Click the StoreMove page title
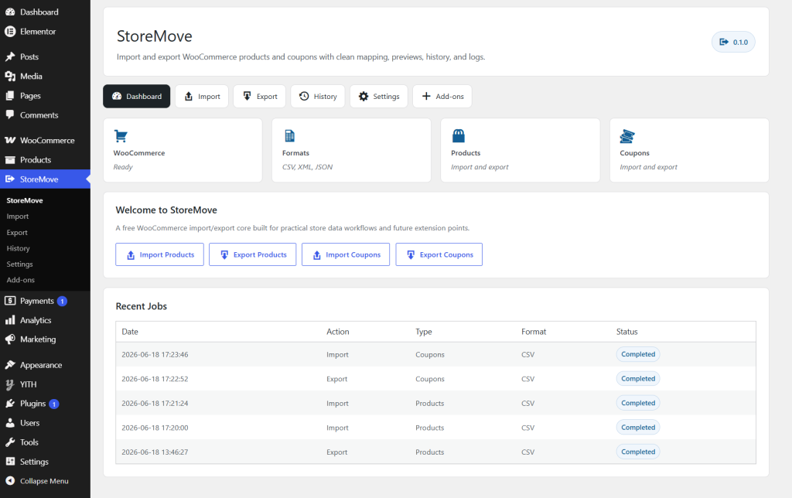Image resolution: width=792 pixels, height=498 pixels. (x=155, y=36)
